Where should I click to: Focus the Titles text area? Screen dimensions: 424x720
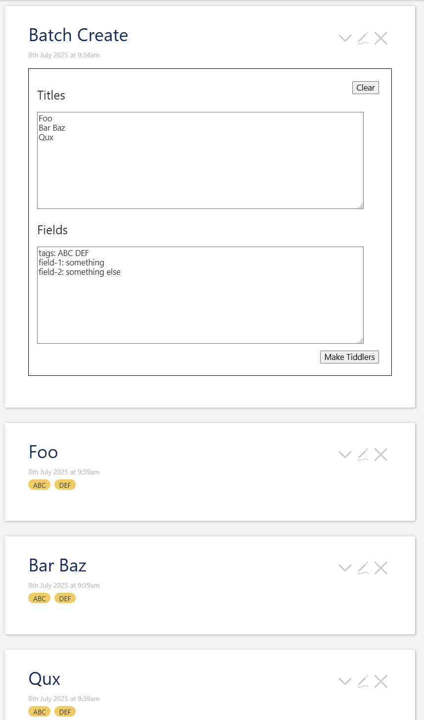tap(200, 160)
